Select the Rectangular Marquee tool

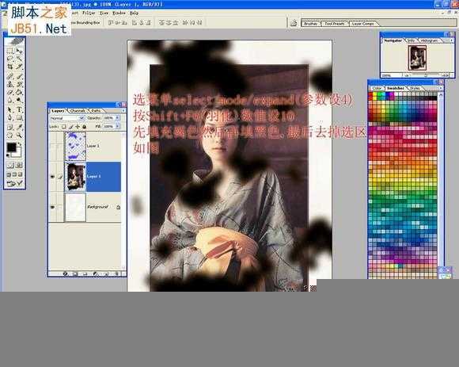[x=10, y=51]
